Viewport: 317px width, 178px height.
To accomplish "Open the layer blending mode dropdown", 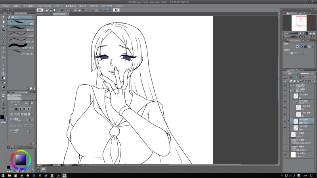I will tap(291, 74).
